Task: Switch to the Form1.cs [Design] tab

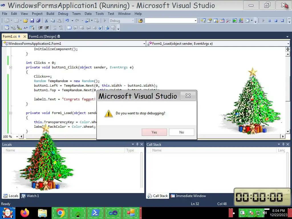Action: [x=44, y=36]
